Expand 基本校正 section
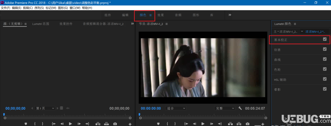 [280, 40]
